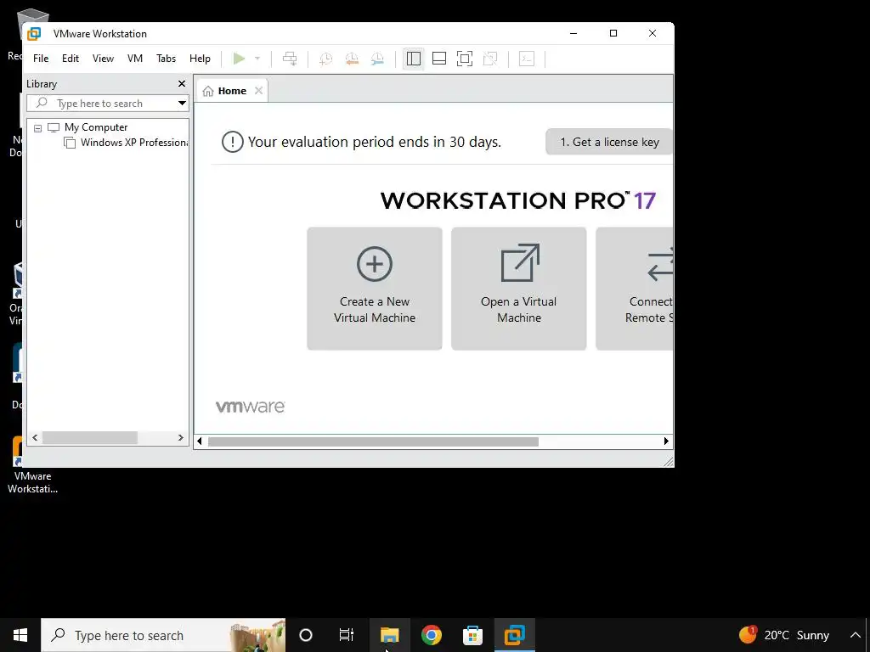Show hidden system tray icons
Image resolution: width=870 pixels, height=652 pixels.
click(855, 635)
